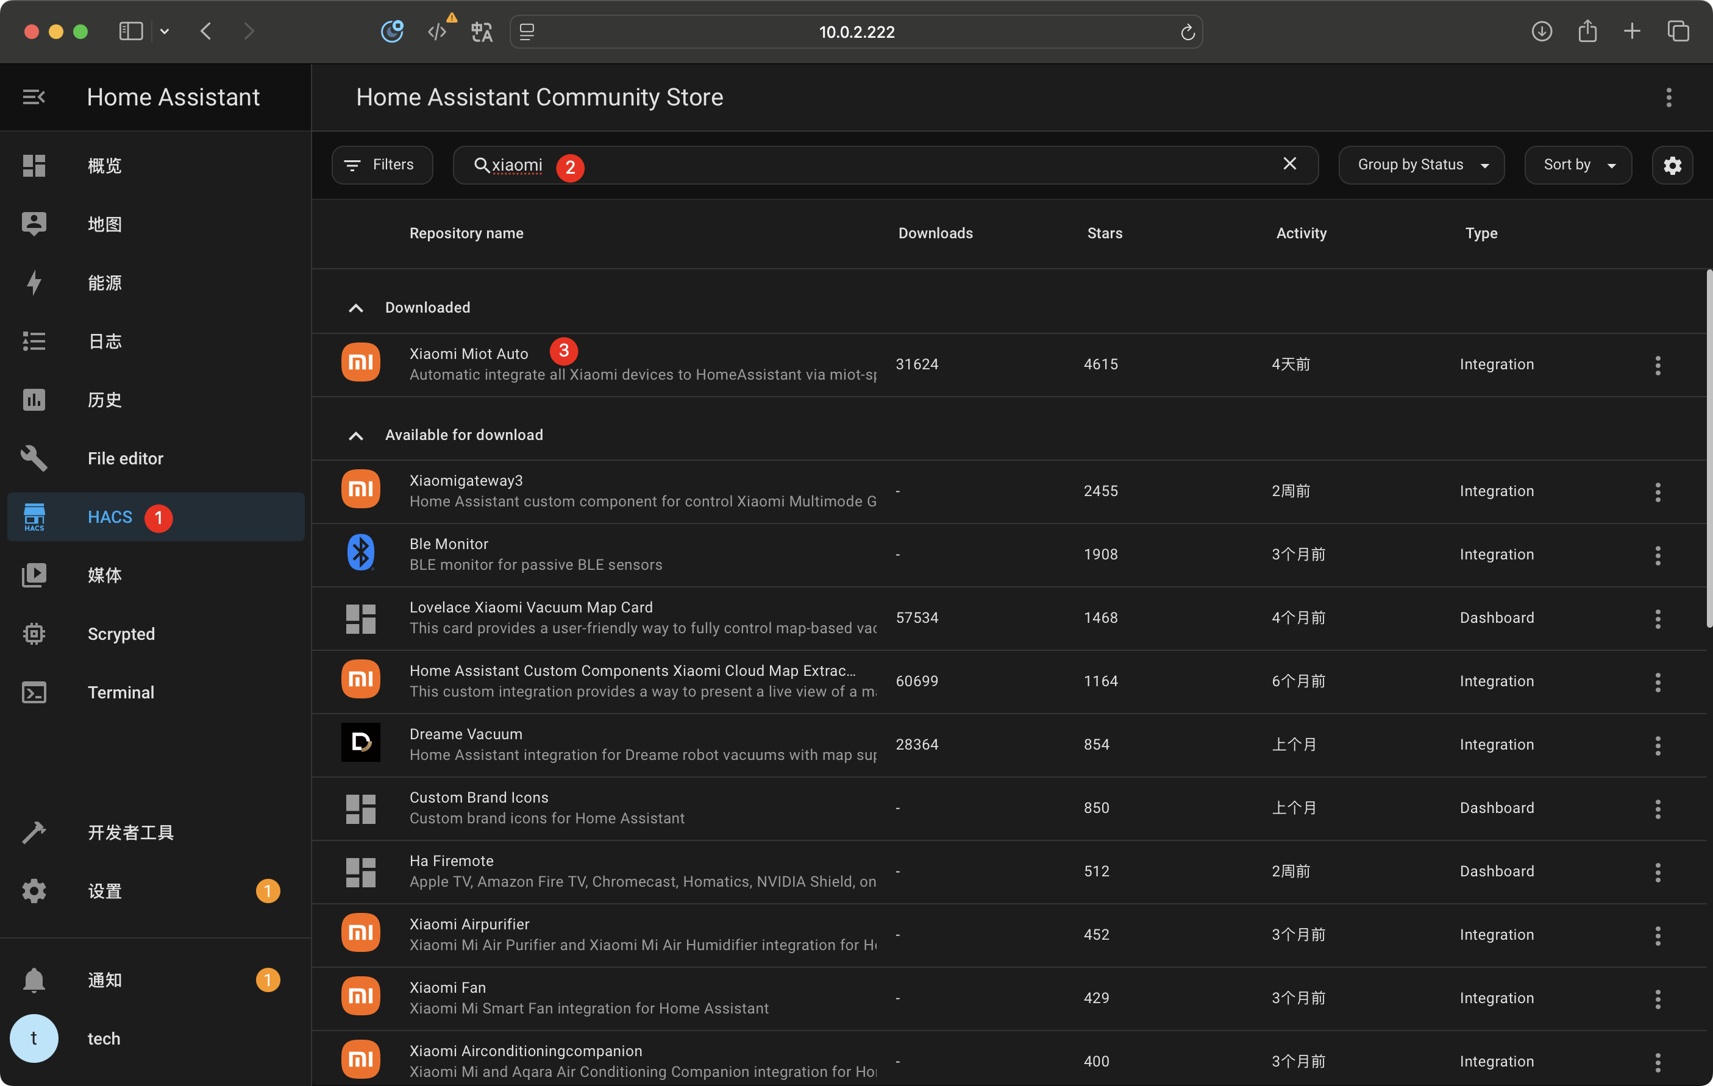Open the Filters panel
The width and height of the screenshot is (1713, 1086).
click(382, 165)
